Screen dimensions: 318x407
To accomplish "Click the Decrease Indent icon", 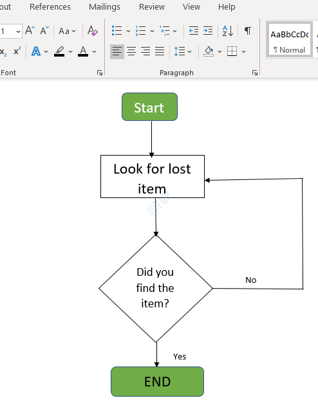I will [x=194, y=31].
